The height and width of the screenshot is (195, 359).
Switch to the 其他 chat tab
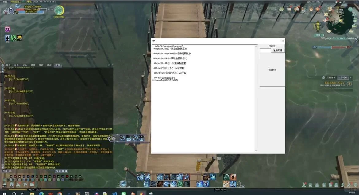[41, 65]
